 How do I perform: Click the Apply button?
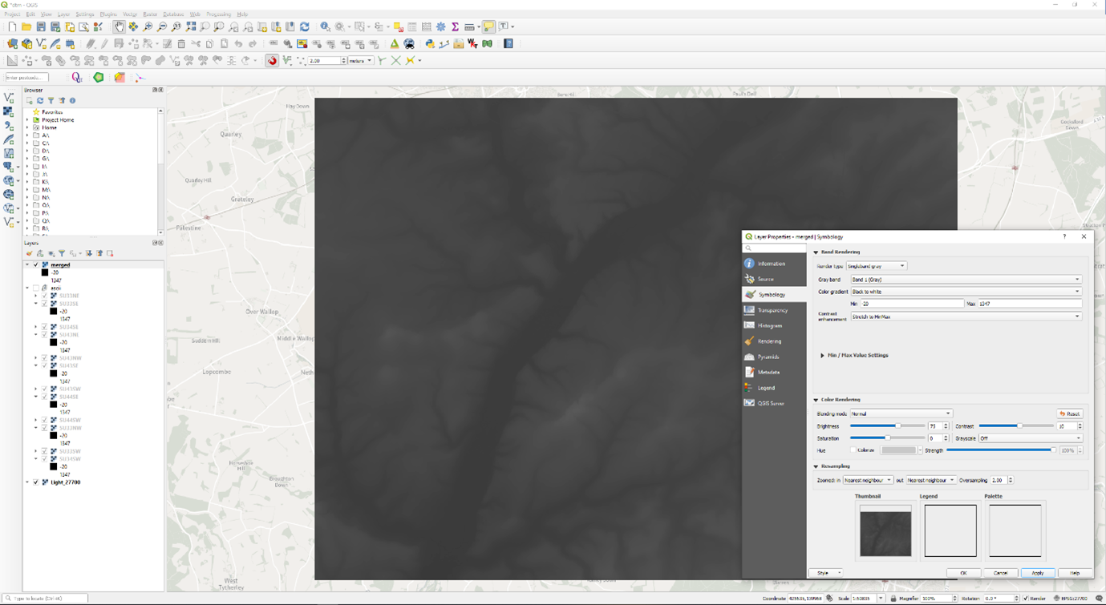click(x=1037, y=573)
